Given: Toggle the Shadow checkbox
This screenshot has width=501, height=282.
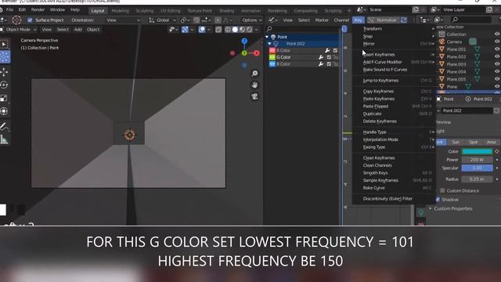Looking at the screenshot, I should (438, 200).
